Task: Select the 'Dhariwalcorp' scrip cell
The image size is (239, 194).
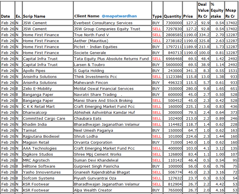Action: pos(48,112)
